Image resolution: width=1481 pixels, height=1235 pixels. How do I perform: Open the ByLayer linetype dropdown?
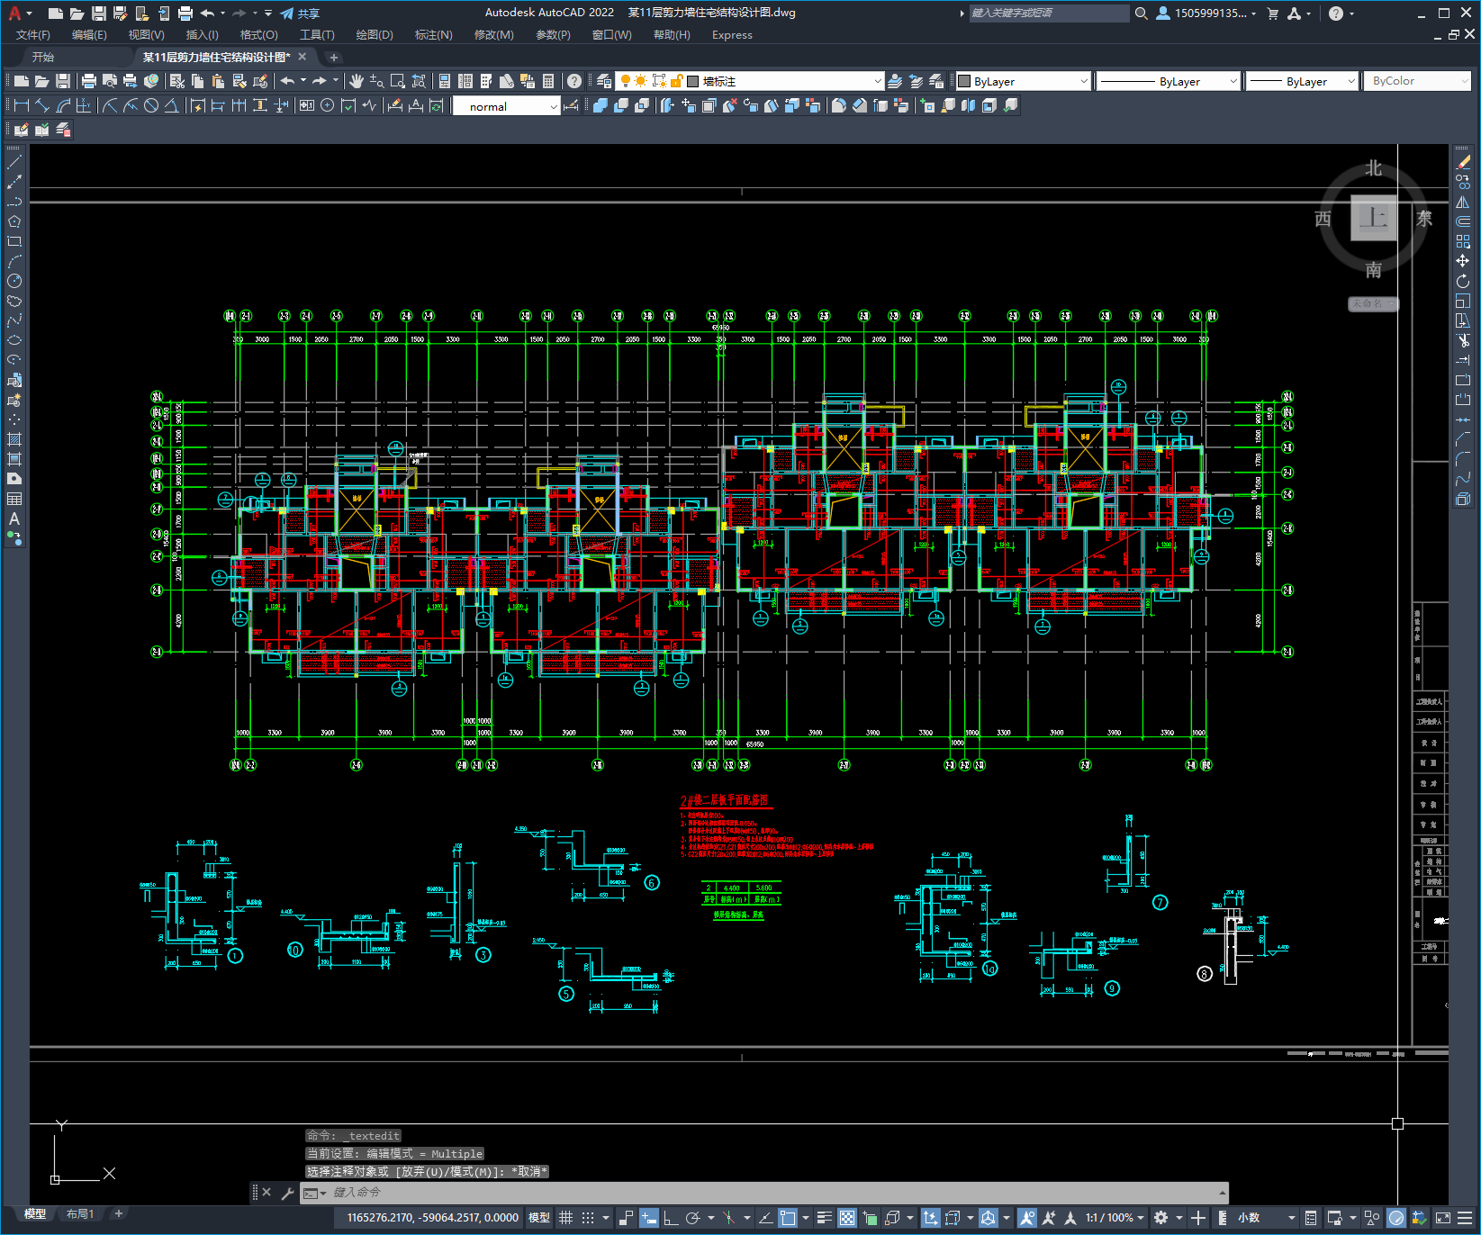[x=1169, y=81]
